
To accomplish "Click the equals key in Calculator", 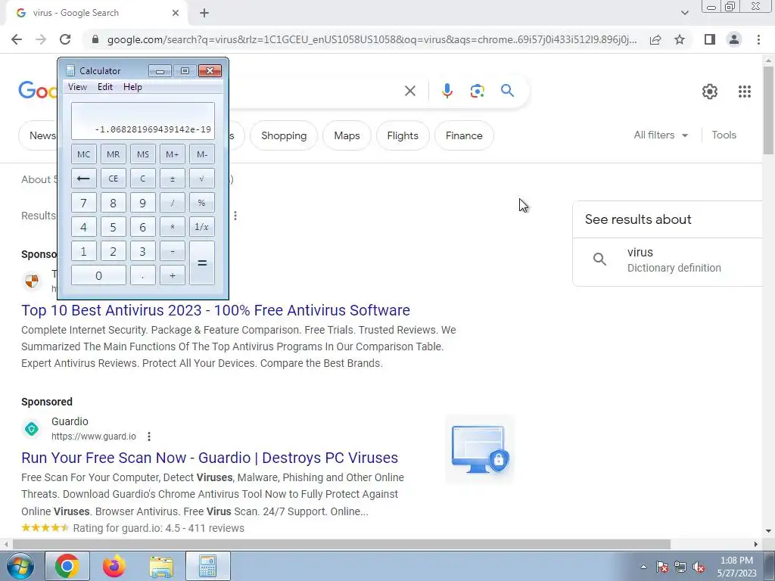I will click(x=202, y=263).
